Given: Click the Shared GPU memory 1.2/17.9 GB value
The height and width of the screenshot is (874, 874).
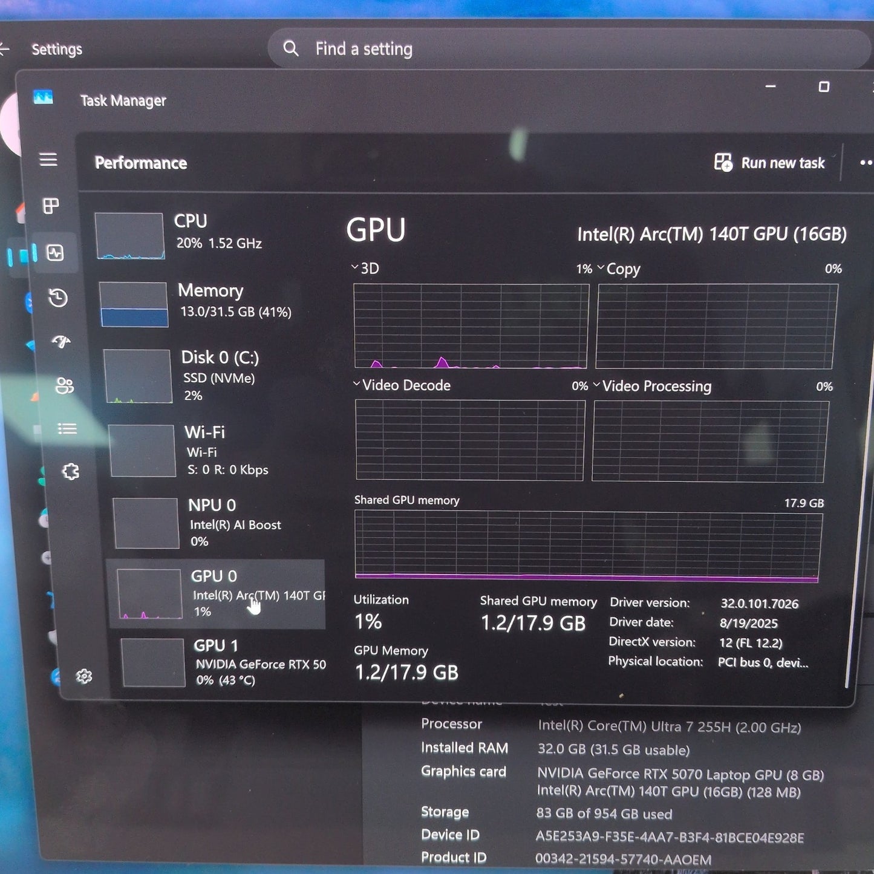Looking at the screenshot, I should click(x=533, y=623).
